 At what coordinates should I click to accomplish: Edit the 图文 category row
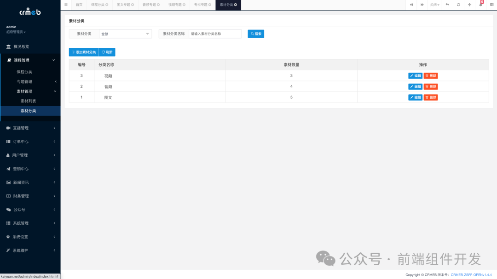tap(415, 97)
